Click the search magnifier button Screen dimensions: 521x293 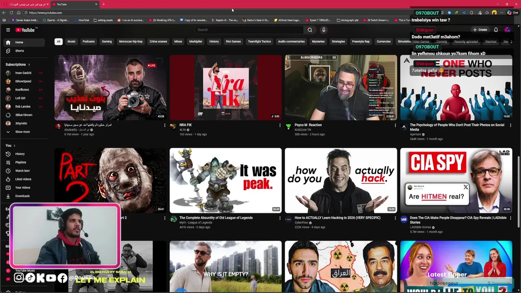tap(310, 30)
